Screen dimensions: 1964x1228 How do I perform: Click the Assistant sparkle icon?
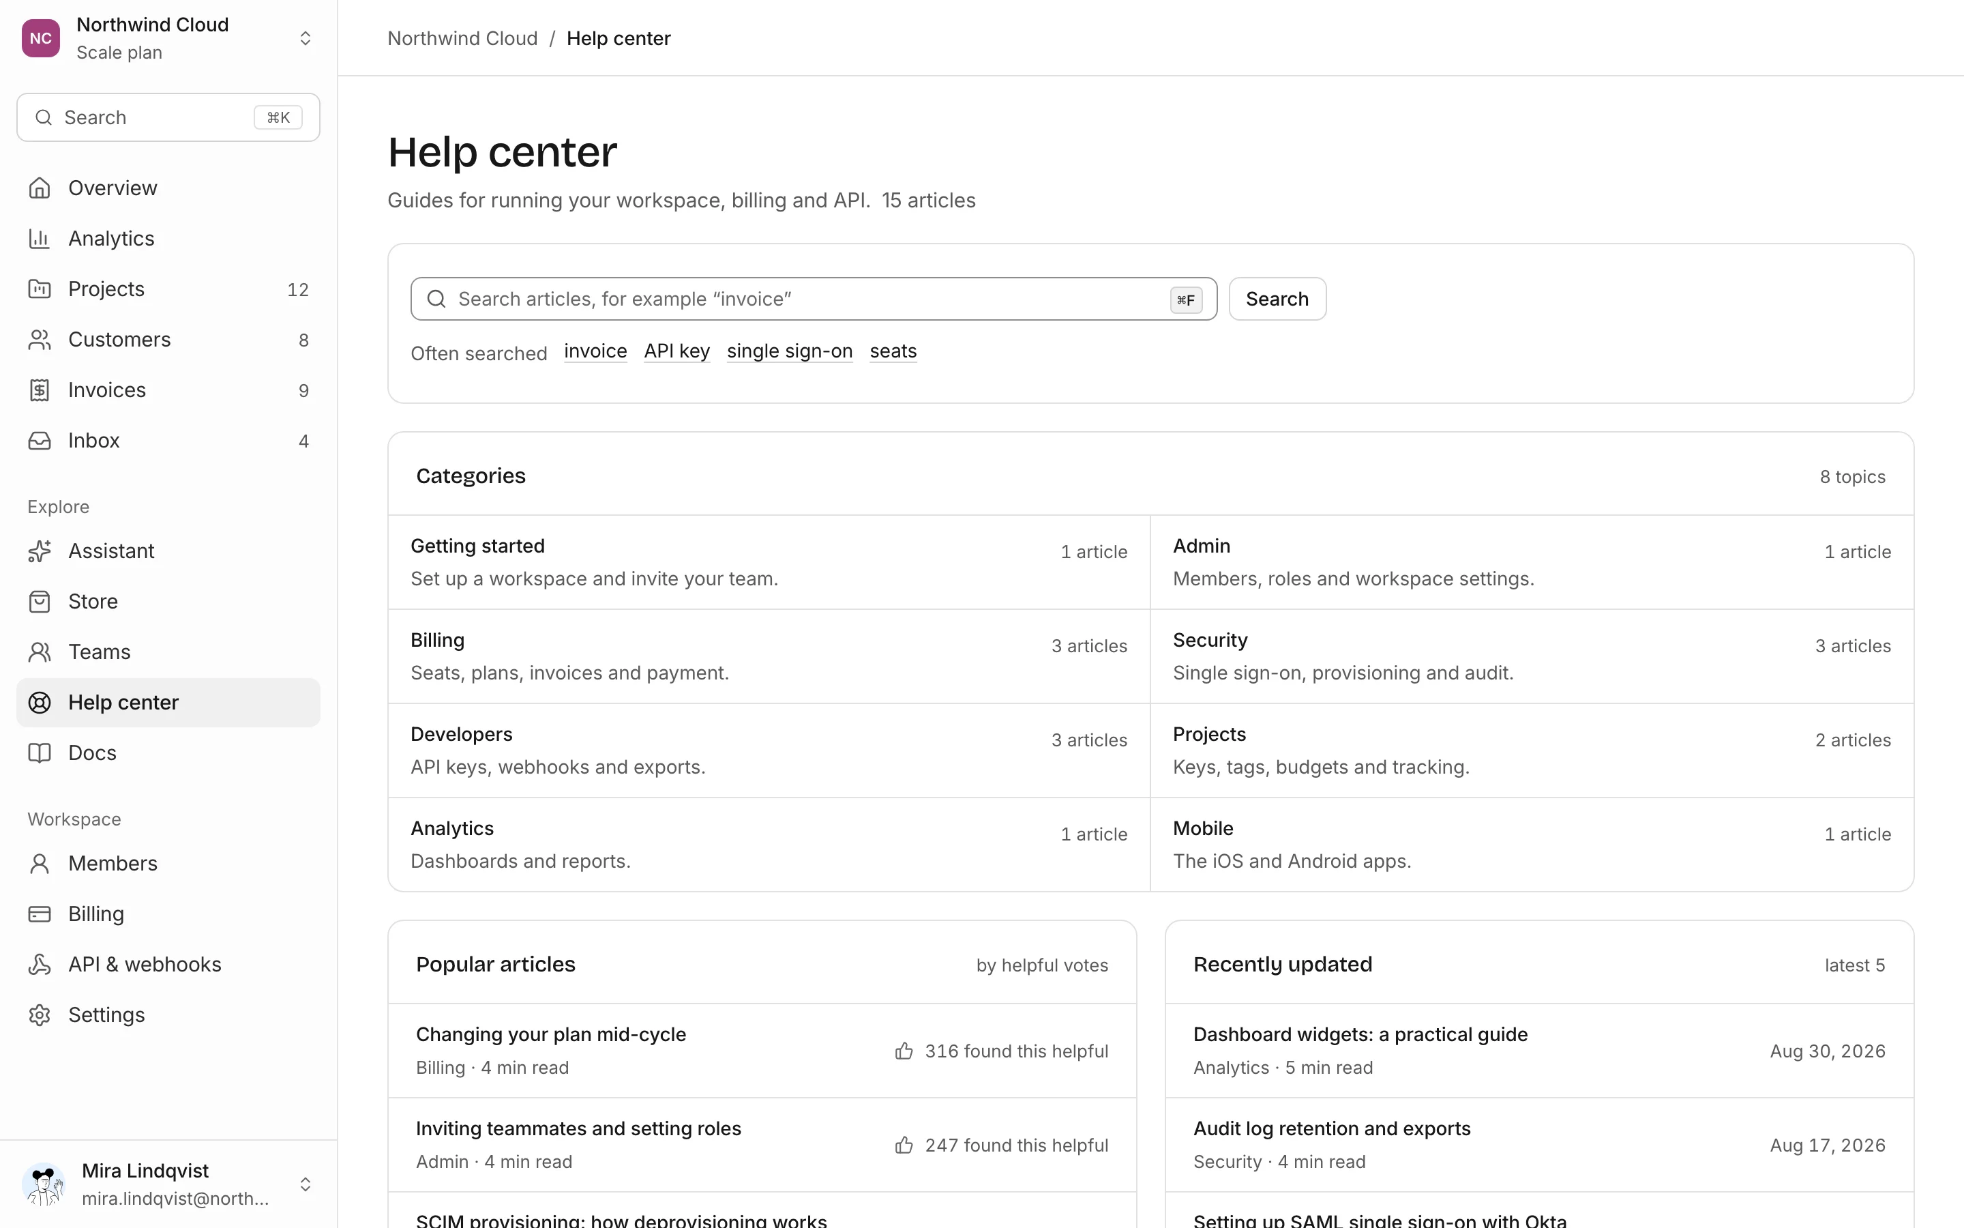pos(39,551)
